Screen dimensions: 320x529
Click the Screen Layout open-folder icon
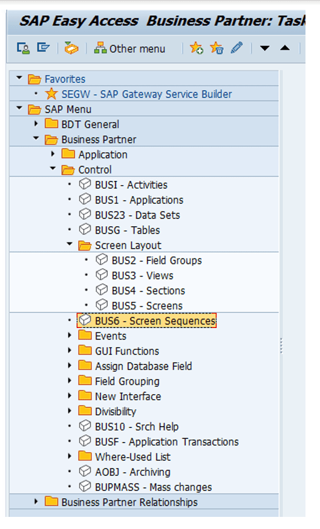click(85, 245)
